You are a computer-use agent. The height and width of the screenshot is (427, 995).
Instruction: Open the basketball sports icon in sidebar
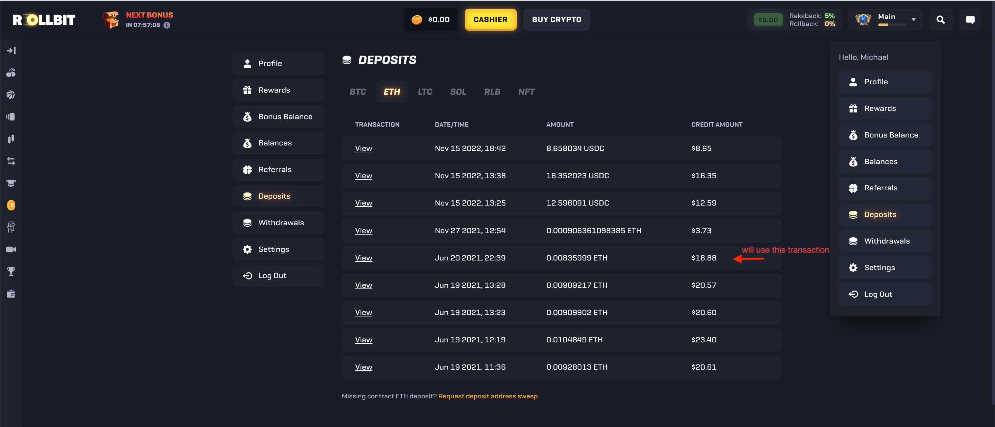click(x=11, y=95)
